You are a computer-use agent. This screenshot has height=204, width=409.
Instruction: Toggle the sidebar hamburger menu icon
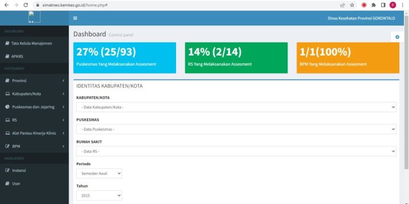coord(75,18)
